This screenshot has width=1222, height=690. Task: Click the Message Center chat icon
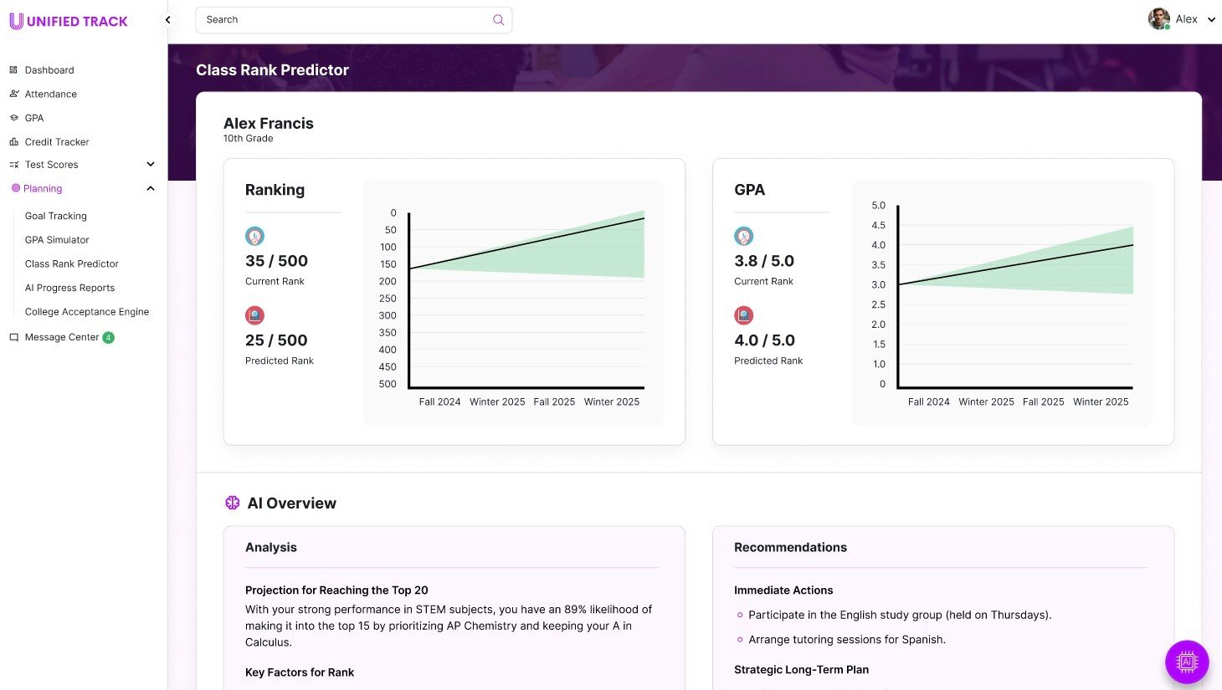tap(13, 337)
